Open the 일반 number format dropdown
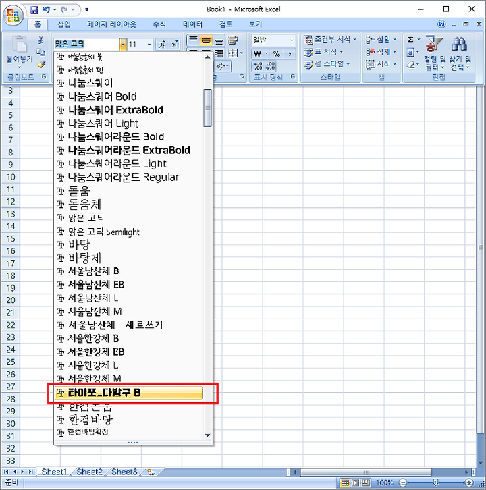Screen dimensions: 486x490 (292, 40)
